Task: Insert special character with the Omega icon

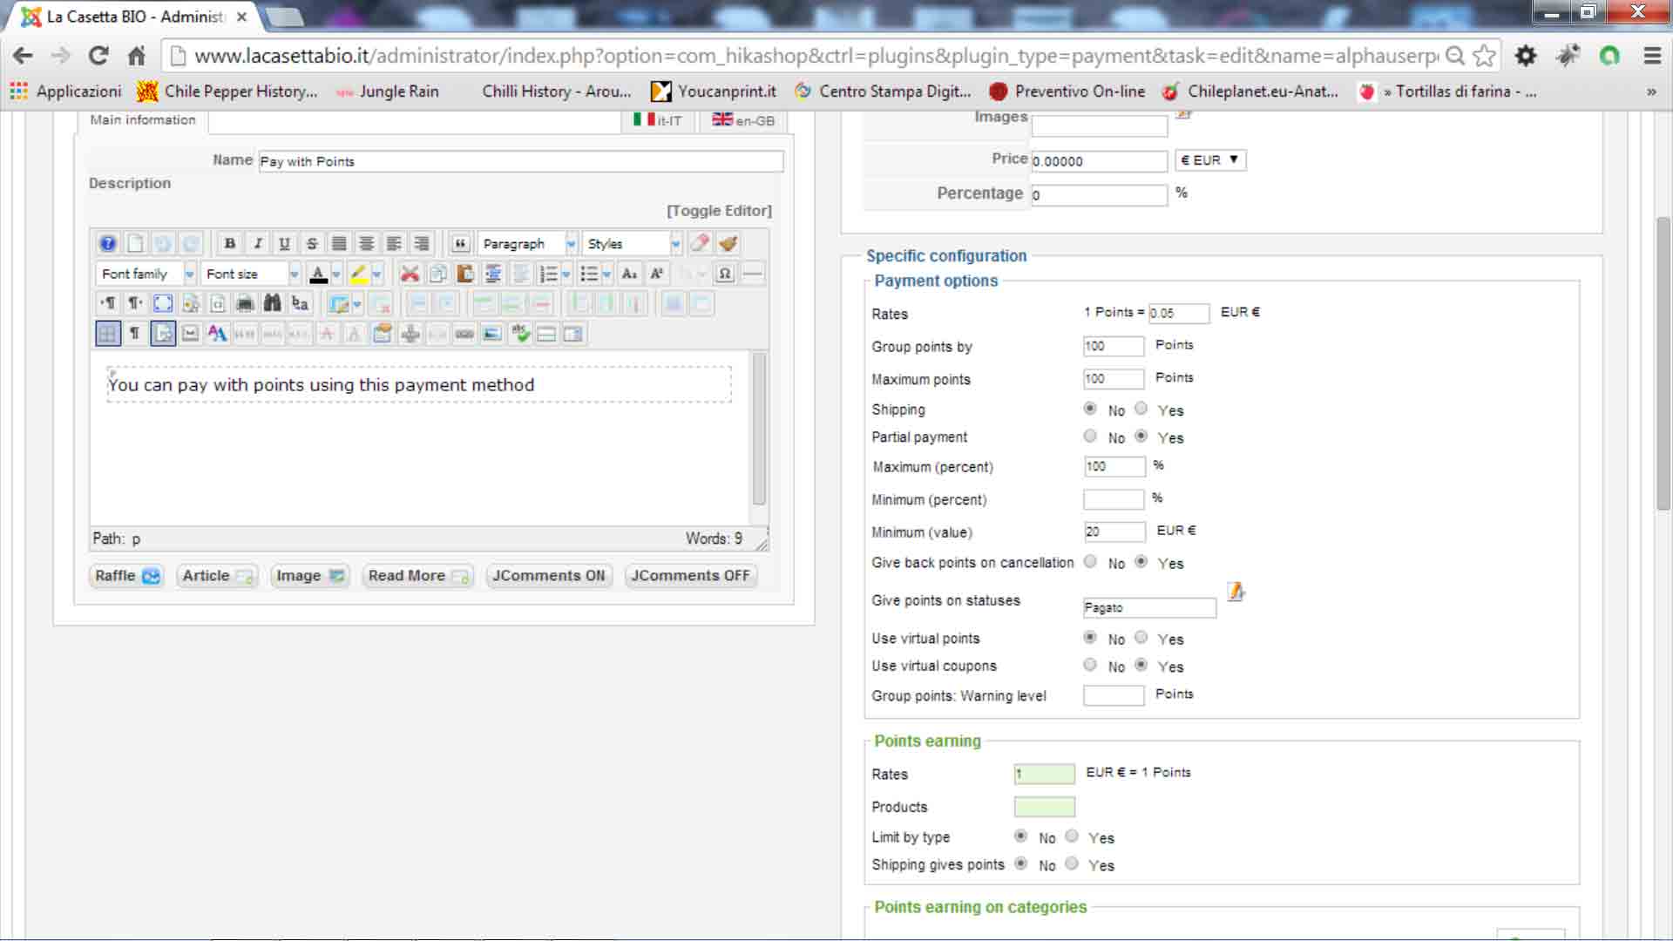Action: 724,274
